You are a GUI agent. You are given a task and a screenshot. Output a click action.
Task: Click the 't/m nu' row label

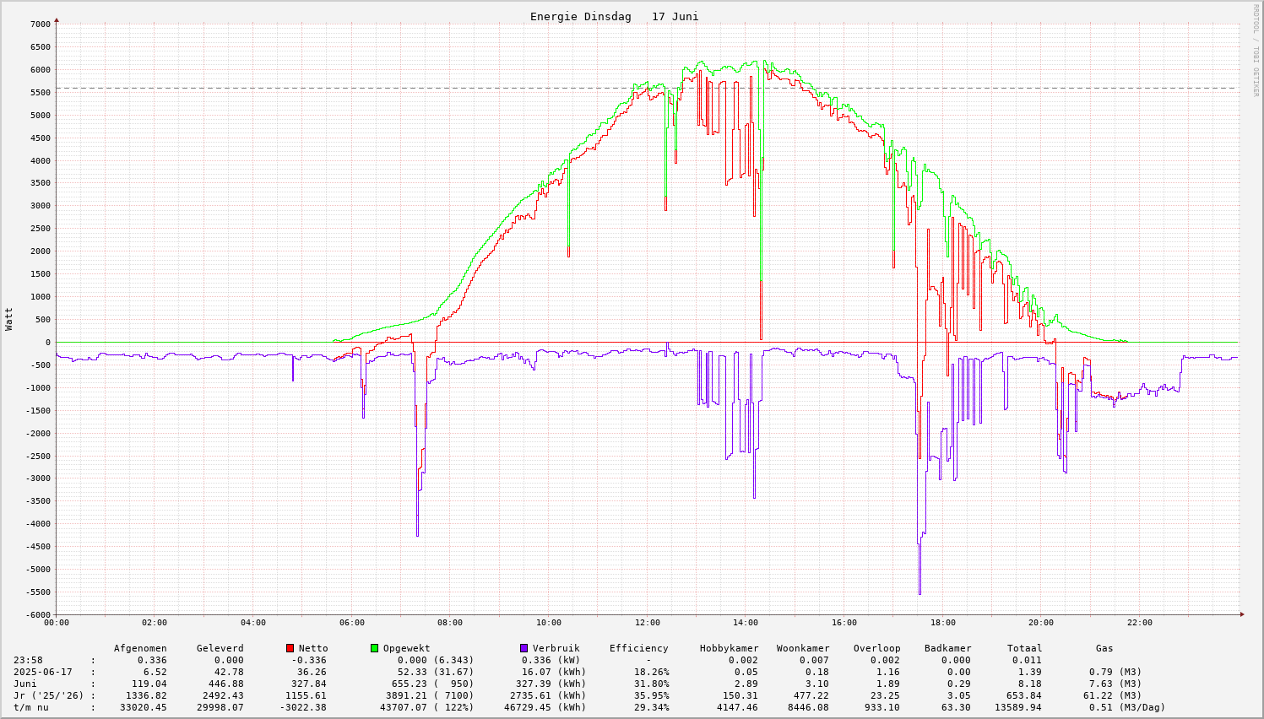31,707
